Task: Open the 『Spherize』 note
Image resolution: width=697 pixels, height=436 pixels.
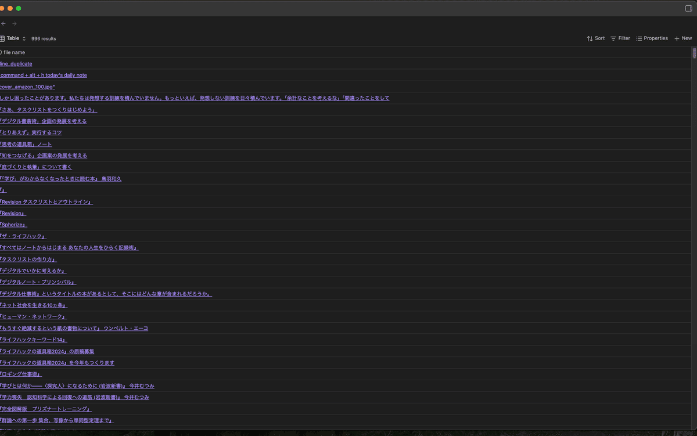Action: pyautogui.click(x=14, y=225)
